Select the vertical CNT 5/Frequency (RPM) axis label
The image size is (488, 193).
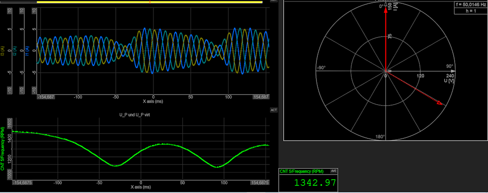click(x=2, y=149)
